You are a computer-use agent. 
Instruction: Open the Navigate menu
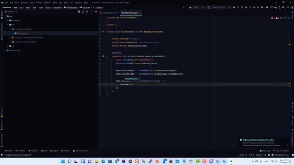pos(24,3)
